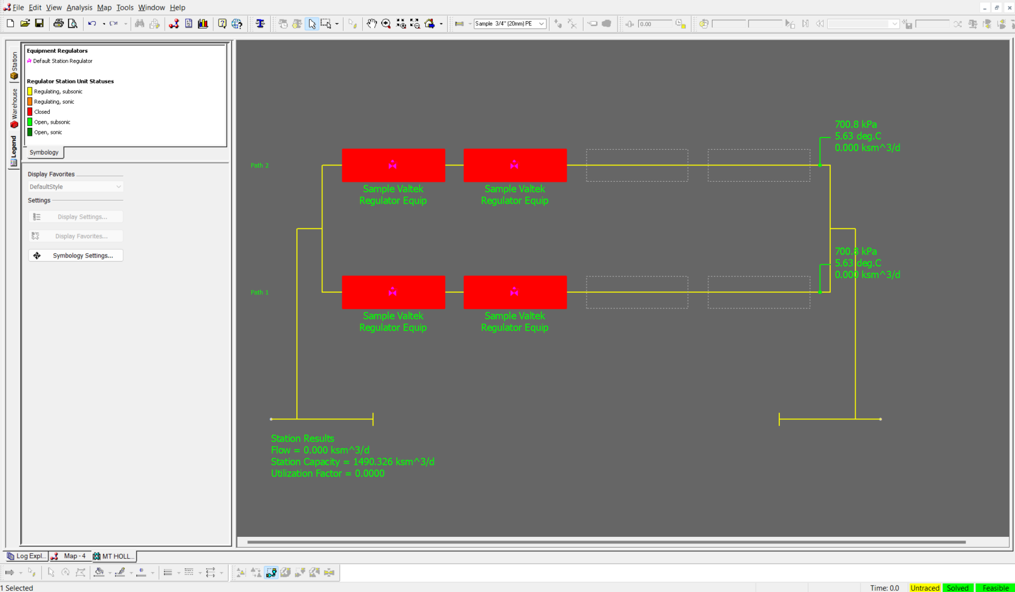Viewport: 1015px width, 592px height.
Task: Print with the printer icon
Action: pyautogui.click(x=58, y=24)
